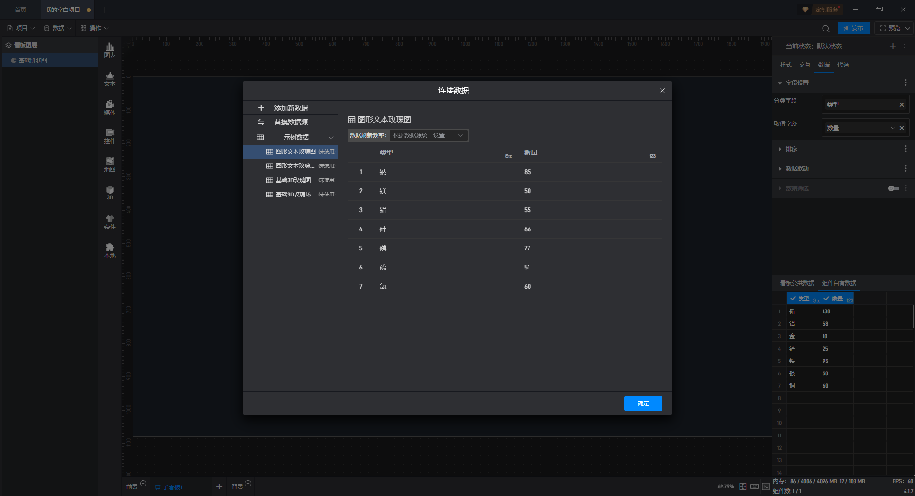Click the fit-to-screen icon in status bar
The image size is (915, 496).
click(x=743, y=486)
